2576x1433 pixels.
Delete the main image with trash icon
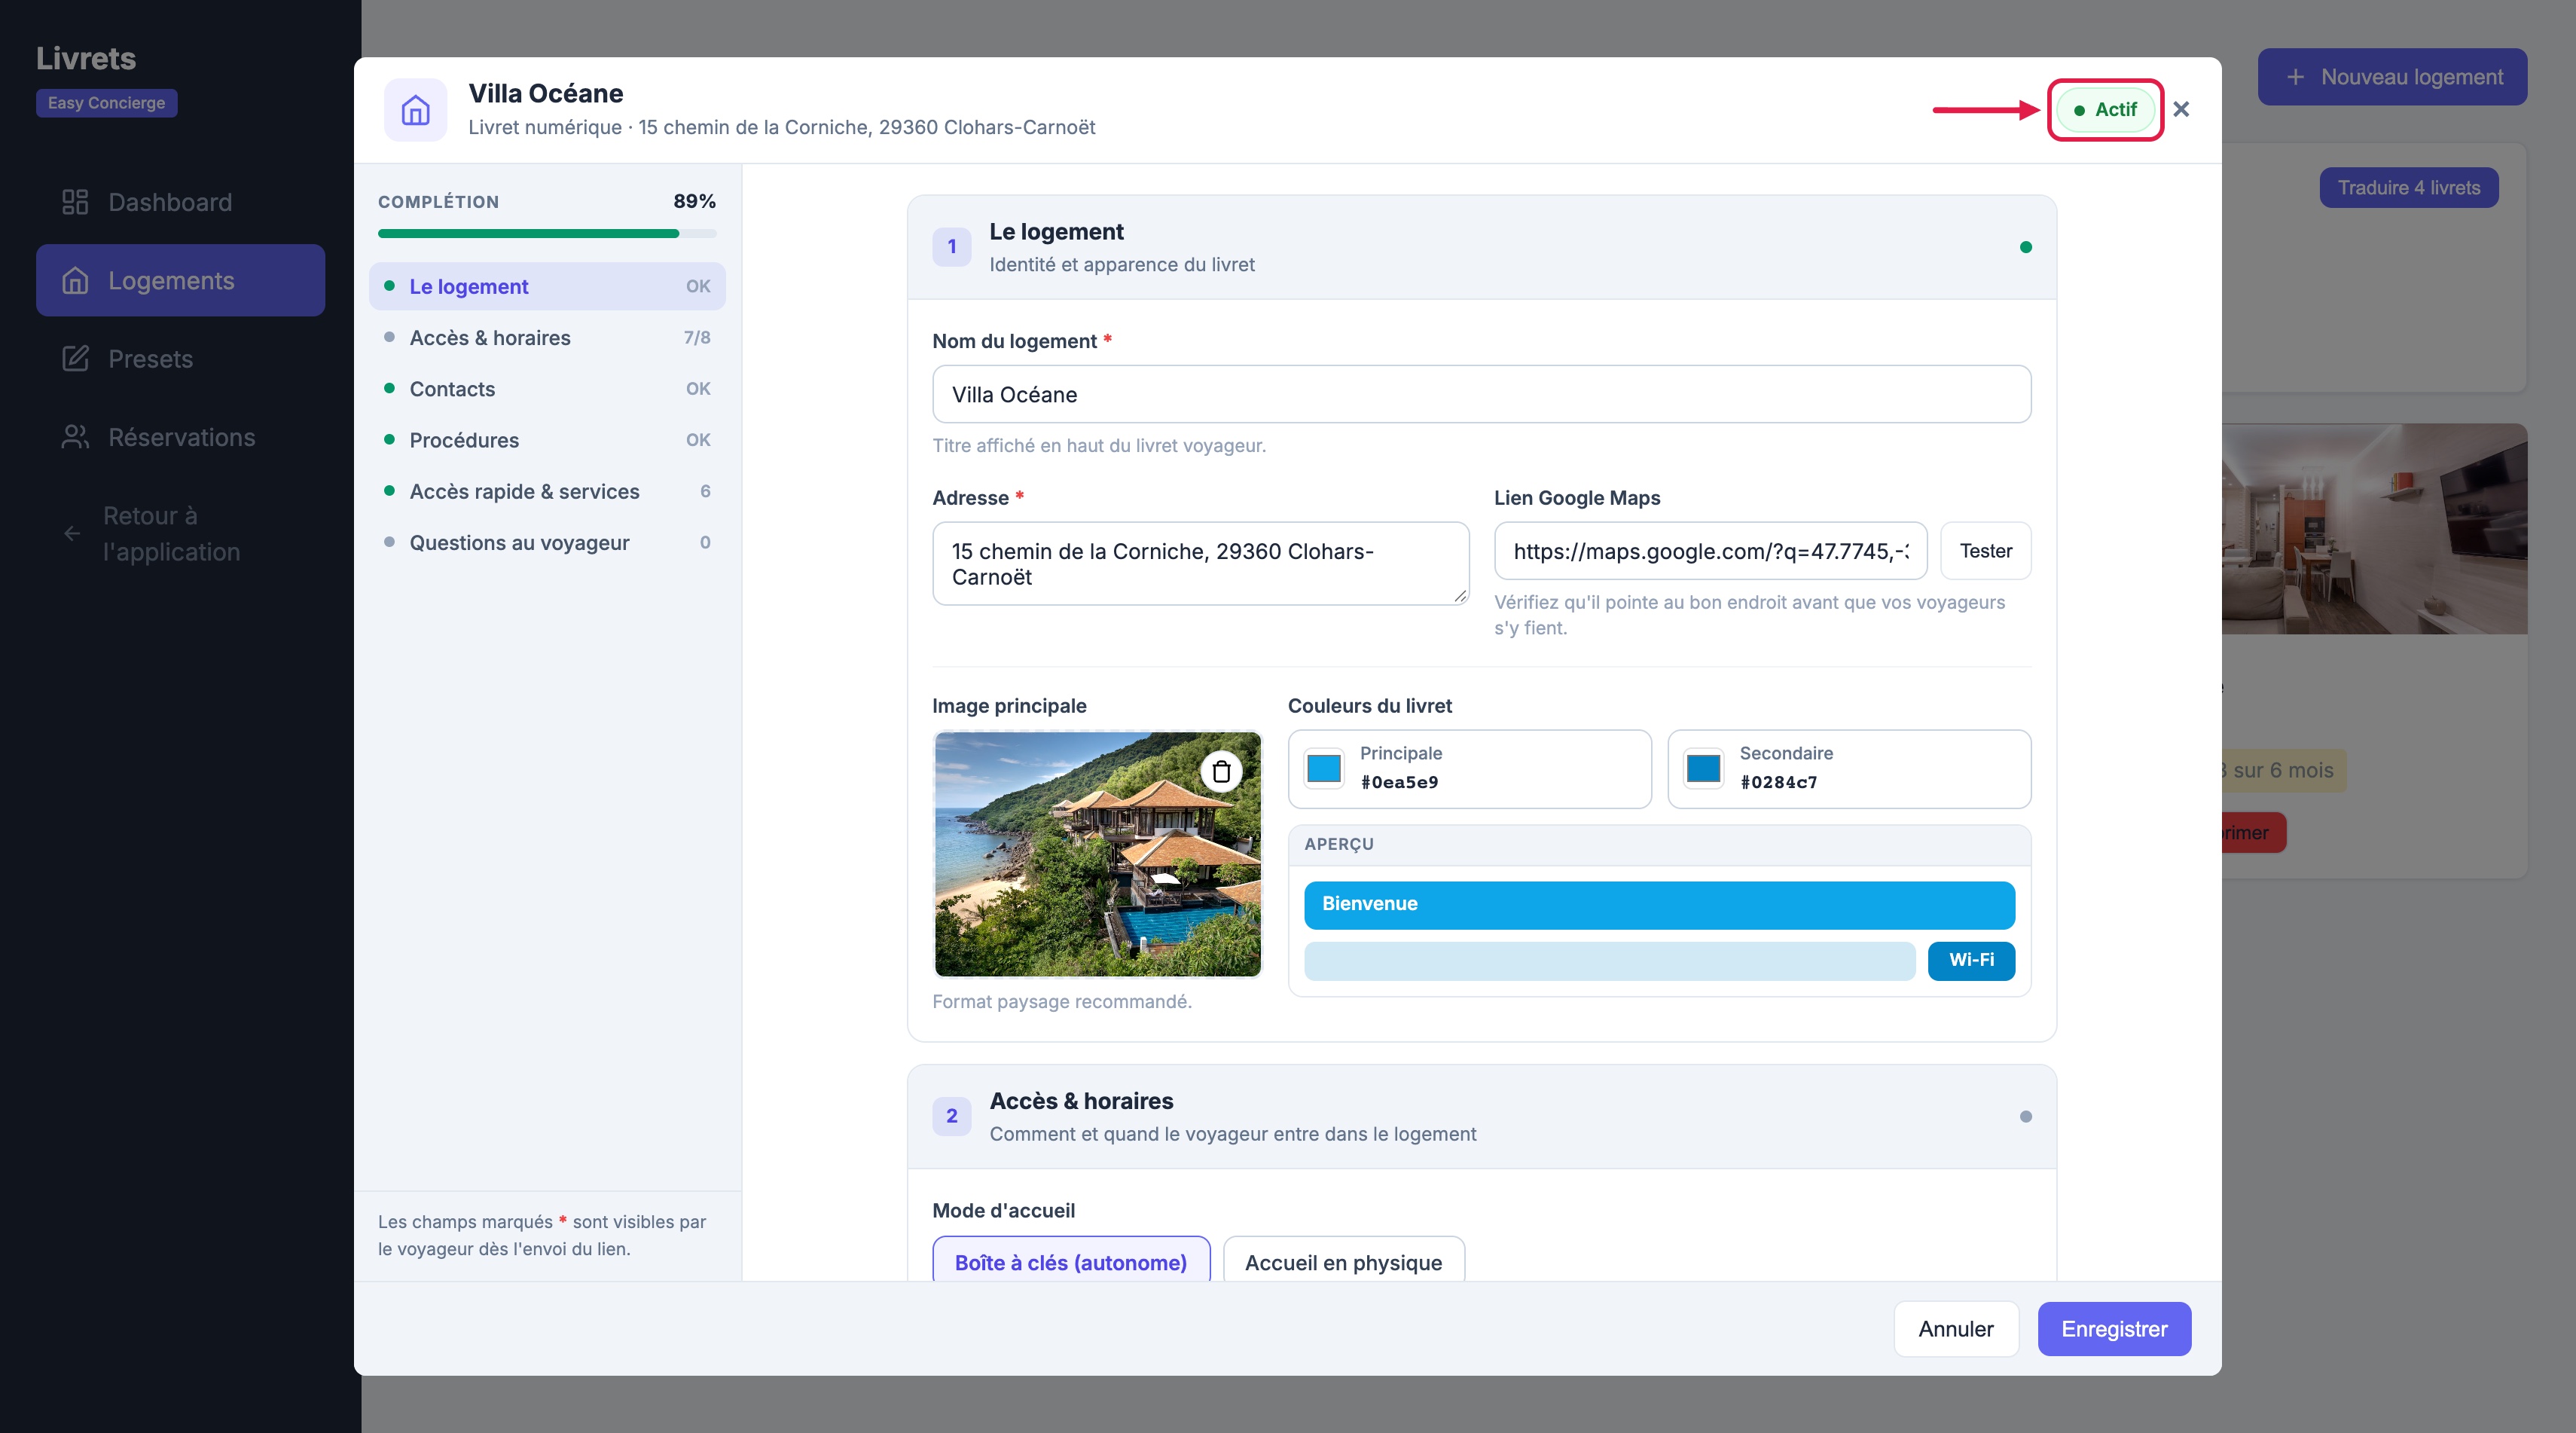(1221, 771)
